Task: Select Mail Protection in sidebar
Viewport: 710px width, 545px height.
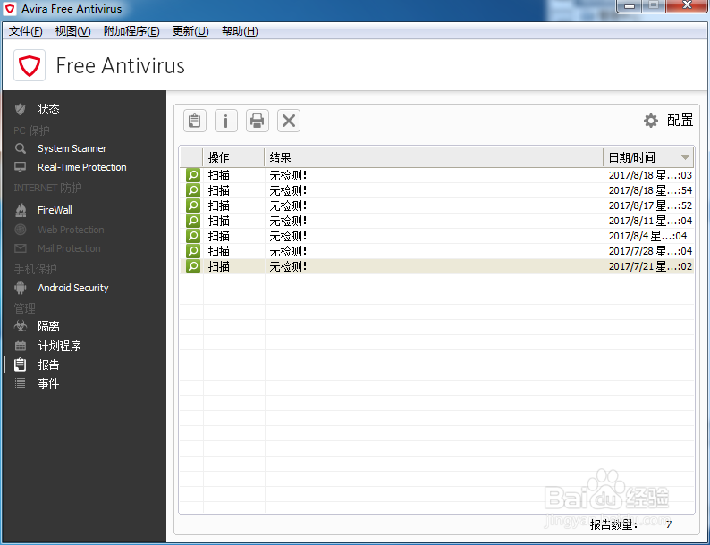Action: tap(69, 248)
